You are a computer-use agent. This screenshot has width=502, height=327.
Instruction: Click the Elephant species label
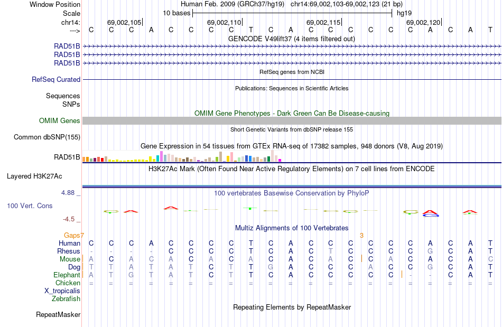[67, 275]
